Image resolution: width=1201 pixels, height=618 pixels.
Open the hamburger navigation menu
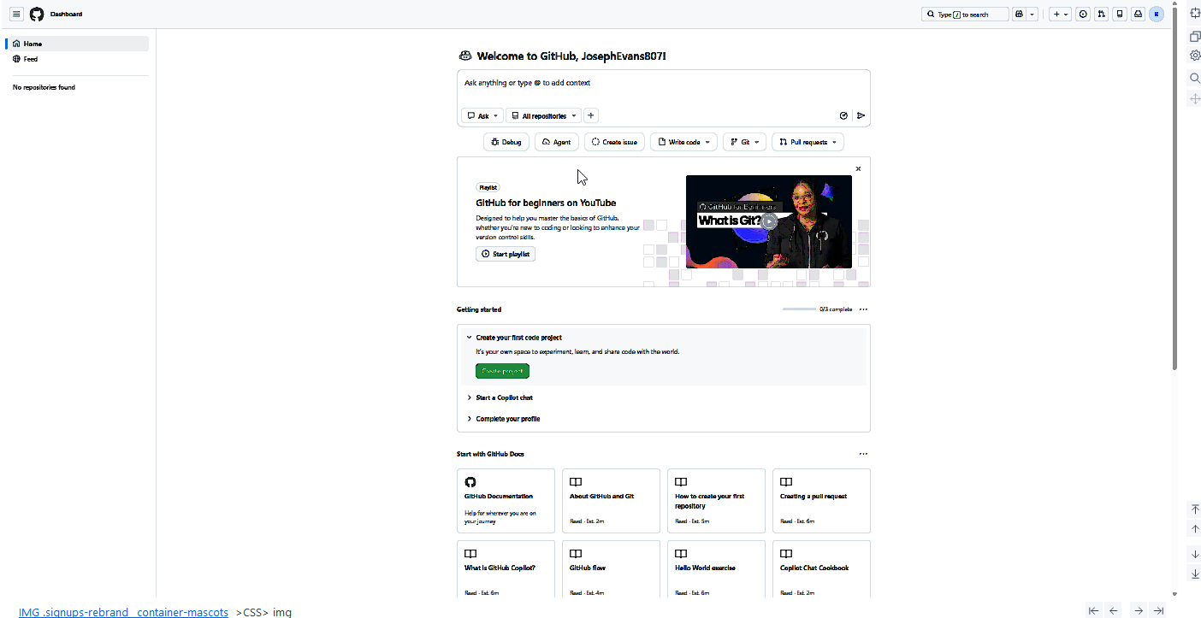click(16, 14)
